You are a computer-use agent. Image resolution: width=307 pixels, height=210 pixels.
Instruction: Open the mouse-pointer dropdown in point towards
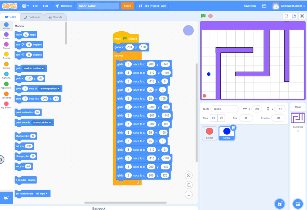50,122
